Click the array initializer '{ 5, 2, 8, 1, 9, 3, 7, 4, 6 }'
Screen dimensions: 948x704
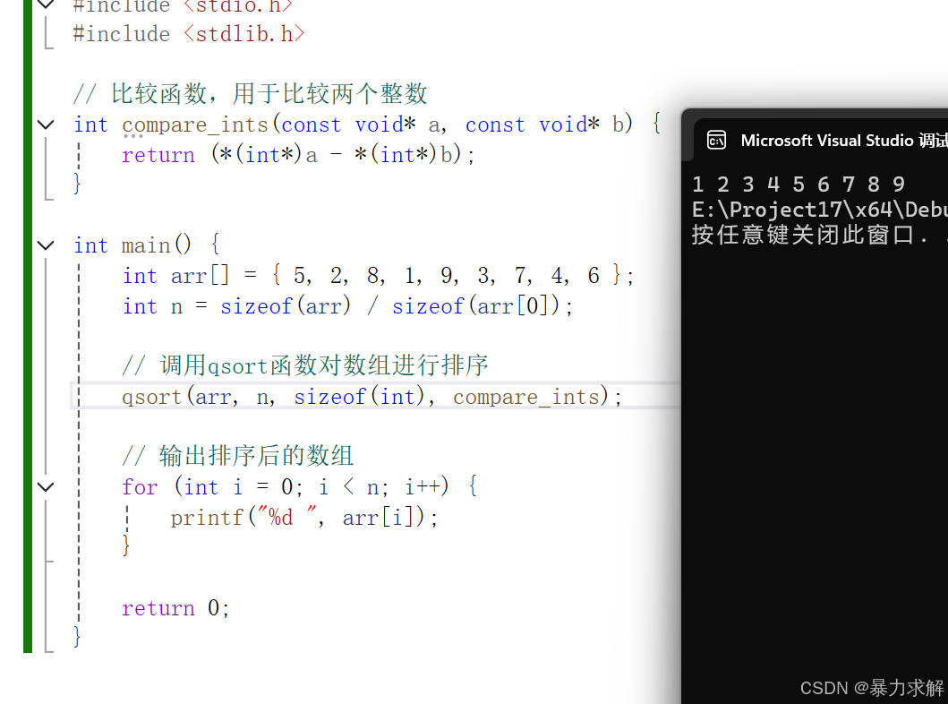447,276
